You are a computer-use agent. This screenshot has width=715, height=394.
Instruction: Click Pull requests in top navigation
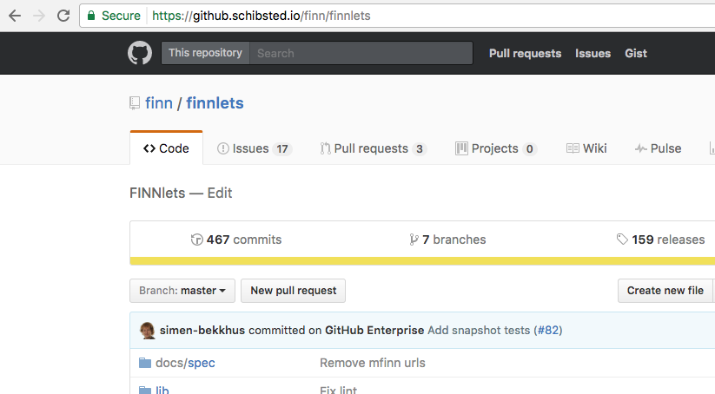[525, 53]
